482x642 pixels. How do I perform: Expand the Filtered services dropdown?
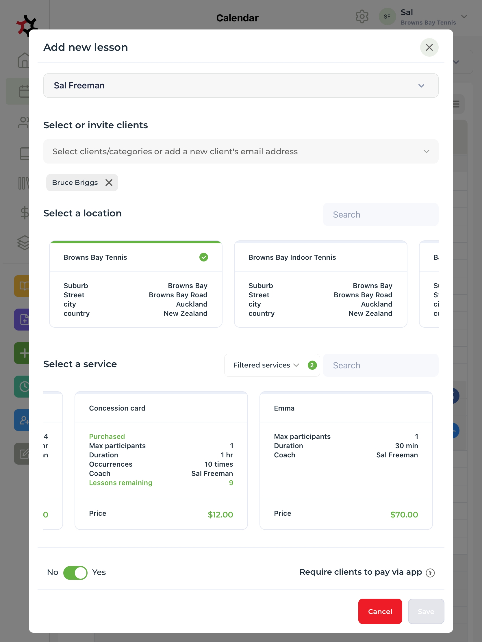(x=266, y=365)
